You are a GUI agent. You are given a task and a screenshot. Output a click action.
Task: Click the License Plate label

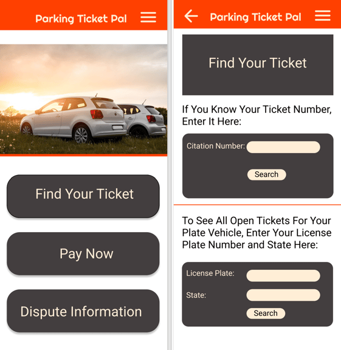click(x=210, y=273)
